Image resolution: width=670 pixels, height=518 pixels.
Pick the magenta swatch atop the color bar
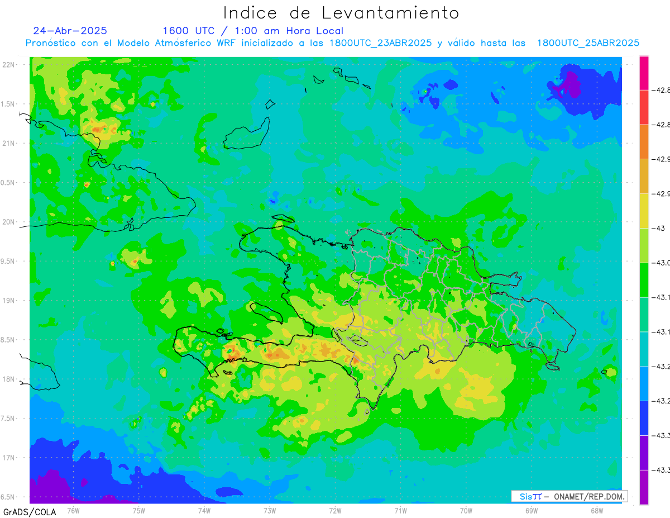point(644,73)
